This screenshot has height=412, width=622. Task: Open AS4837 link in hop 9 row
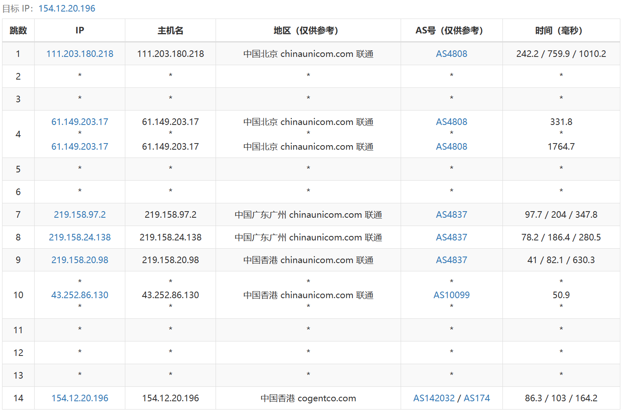pyautogui.click(x=451, y=260)
